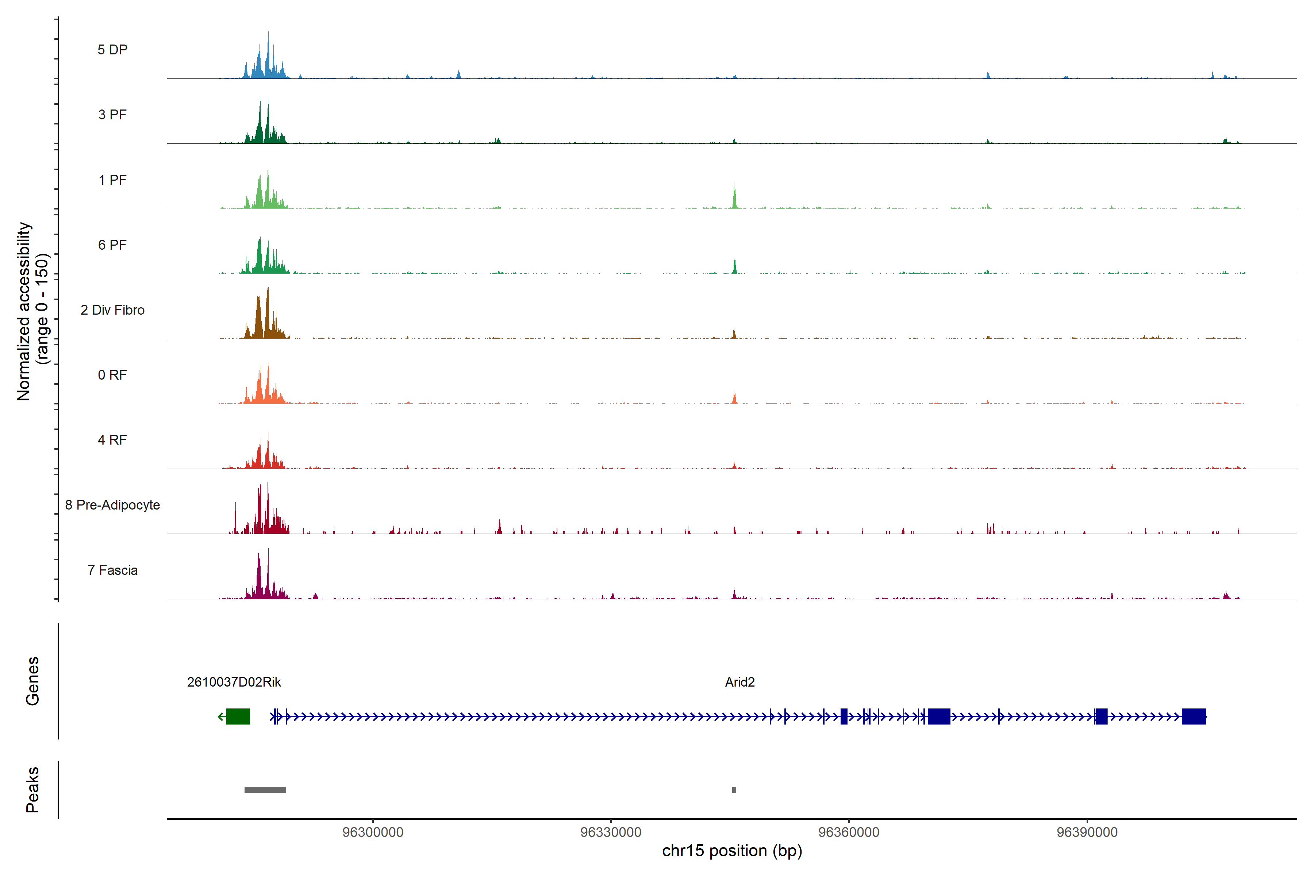Click the wide gray peak bar

(x=265, y=790)
